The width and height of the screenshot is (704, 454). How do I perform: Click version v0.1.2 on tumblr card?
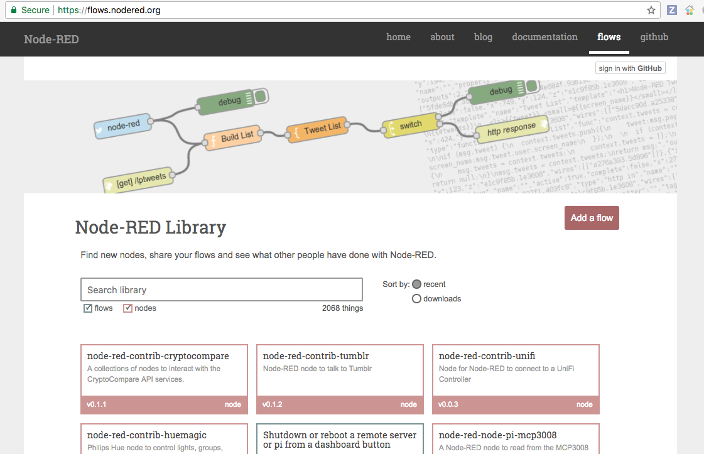pos(273,404)
